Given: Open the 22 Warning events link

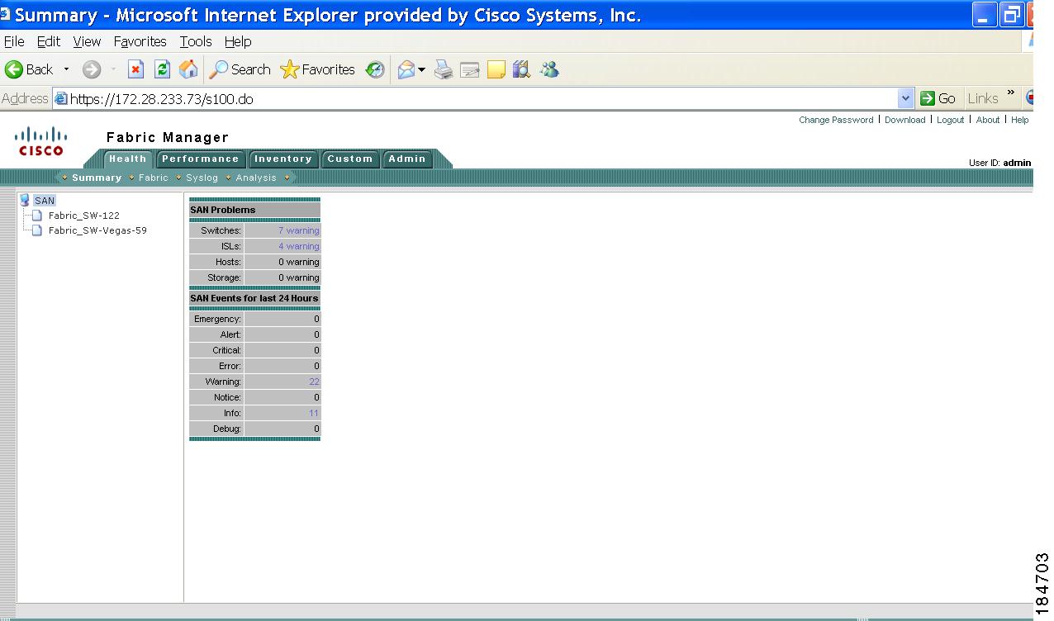Looking at the screenshot, I should pos(314,382).
